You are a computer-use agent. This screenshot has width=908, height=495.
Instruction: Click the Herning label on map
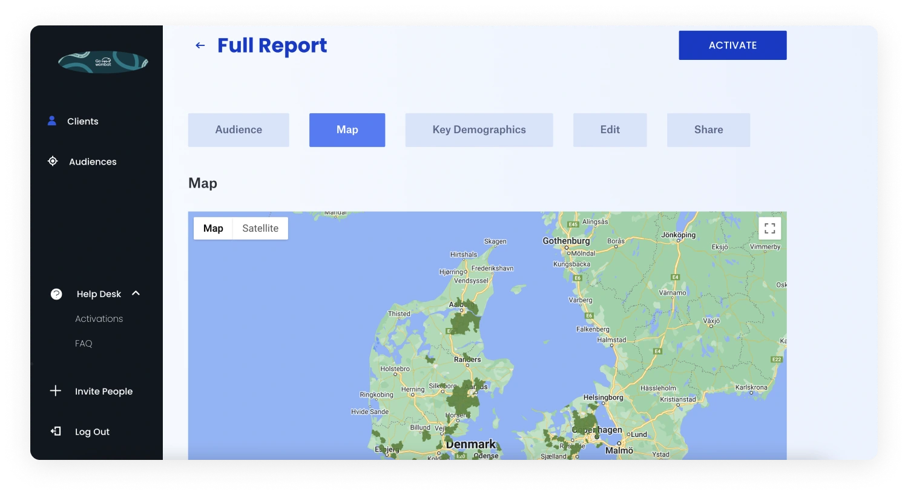413,389
